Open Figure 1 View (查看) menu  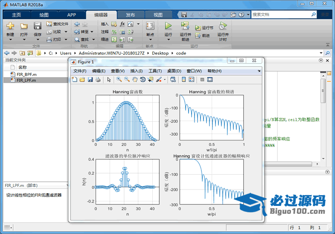coord(118,71)
